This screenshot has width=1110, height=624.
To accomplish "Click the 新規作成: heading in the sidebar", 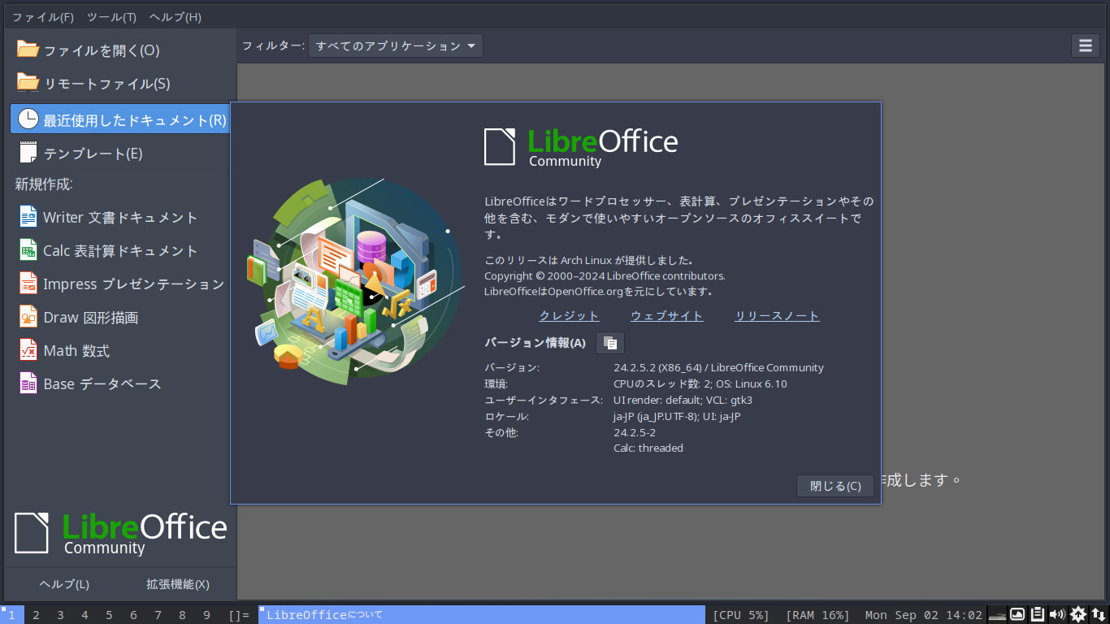I will point(44,185).
